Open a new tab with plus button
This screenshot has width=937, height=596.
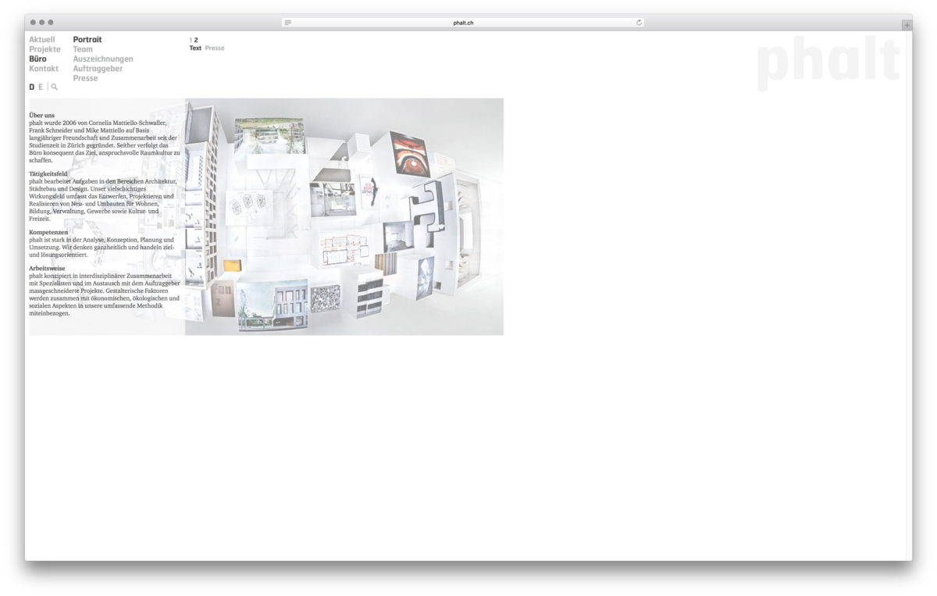(906, 24)
